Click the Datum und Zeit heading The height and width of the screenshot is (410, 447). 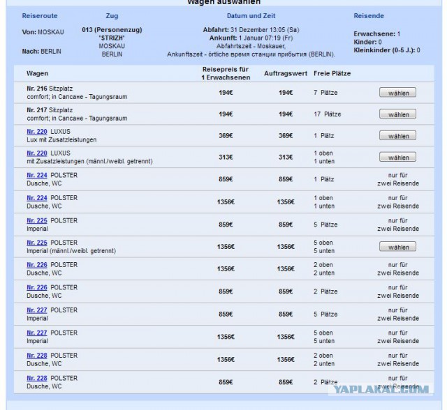(251, 16)
